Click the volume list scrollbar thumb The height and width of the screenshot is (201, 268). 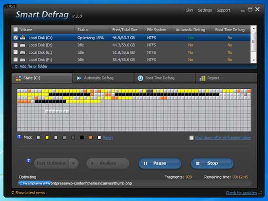tap(253, 41)
